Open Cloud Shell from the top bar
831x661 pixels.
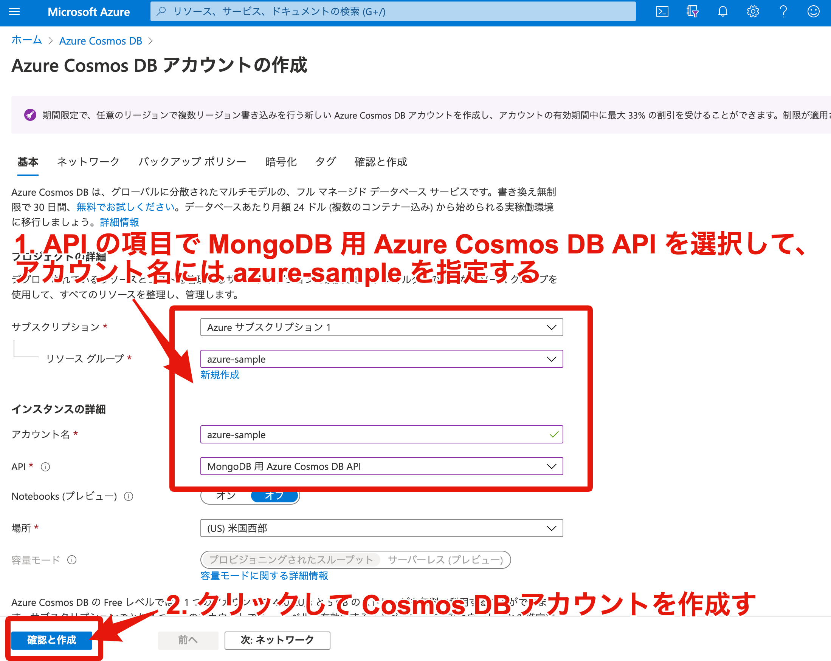[662, 12]
